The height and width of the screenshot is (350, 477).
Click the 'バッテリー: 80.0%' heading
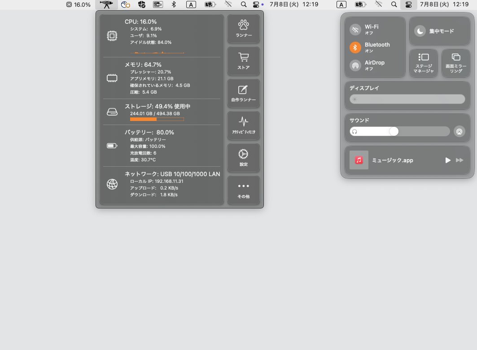[149, 132]
